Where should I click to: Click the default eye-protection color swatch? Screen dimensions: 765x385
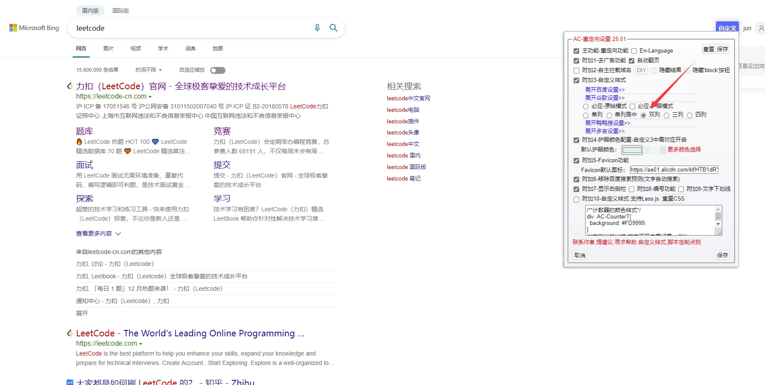[x=632, y=150]
